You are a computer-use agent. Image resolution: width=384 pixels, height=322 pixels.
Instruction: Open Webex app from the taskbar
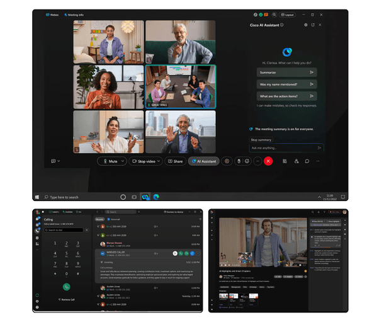coord(145,197)
